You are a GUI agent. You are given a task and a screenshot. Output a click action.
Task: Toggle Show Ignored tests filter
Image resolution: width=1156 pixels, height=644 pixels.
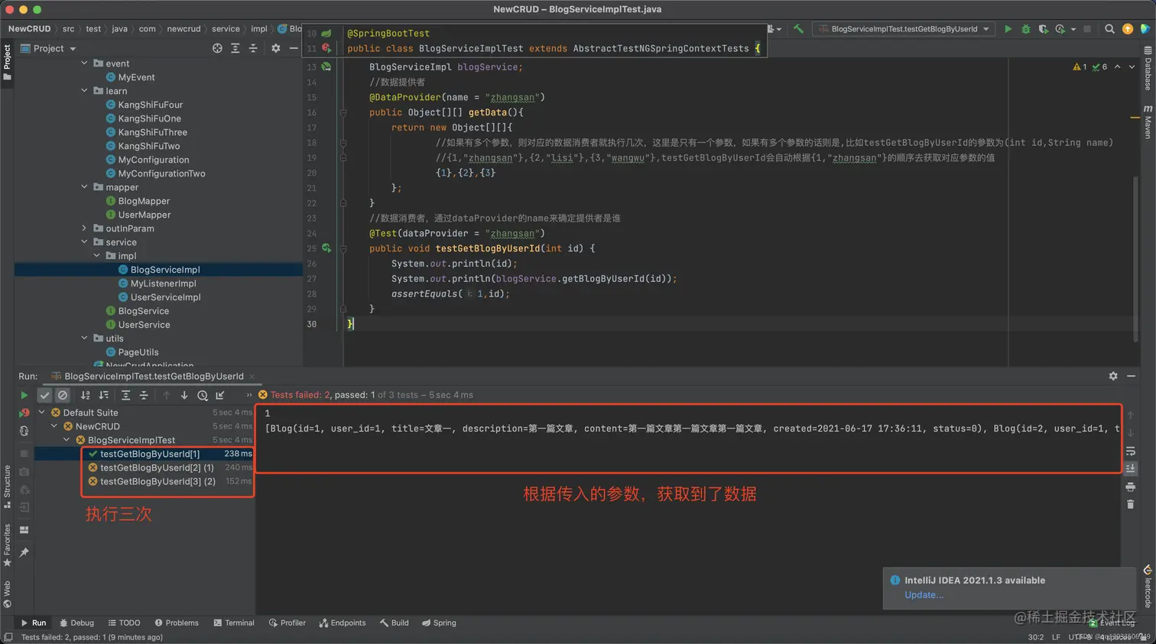(63, 395)
